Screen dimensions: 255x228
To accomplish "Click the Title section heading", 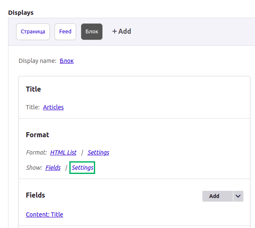I will click(33, 89).
